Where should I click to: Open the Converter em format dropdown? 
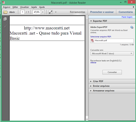(112, 53)
